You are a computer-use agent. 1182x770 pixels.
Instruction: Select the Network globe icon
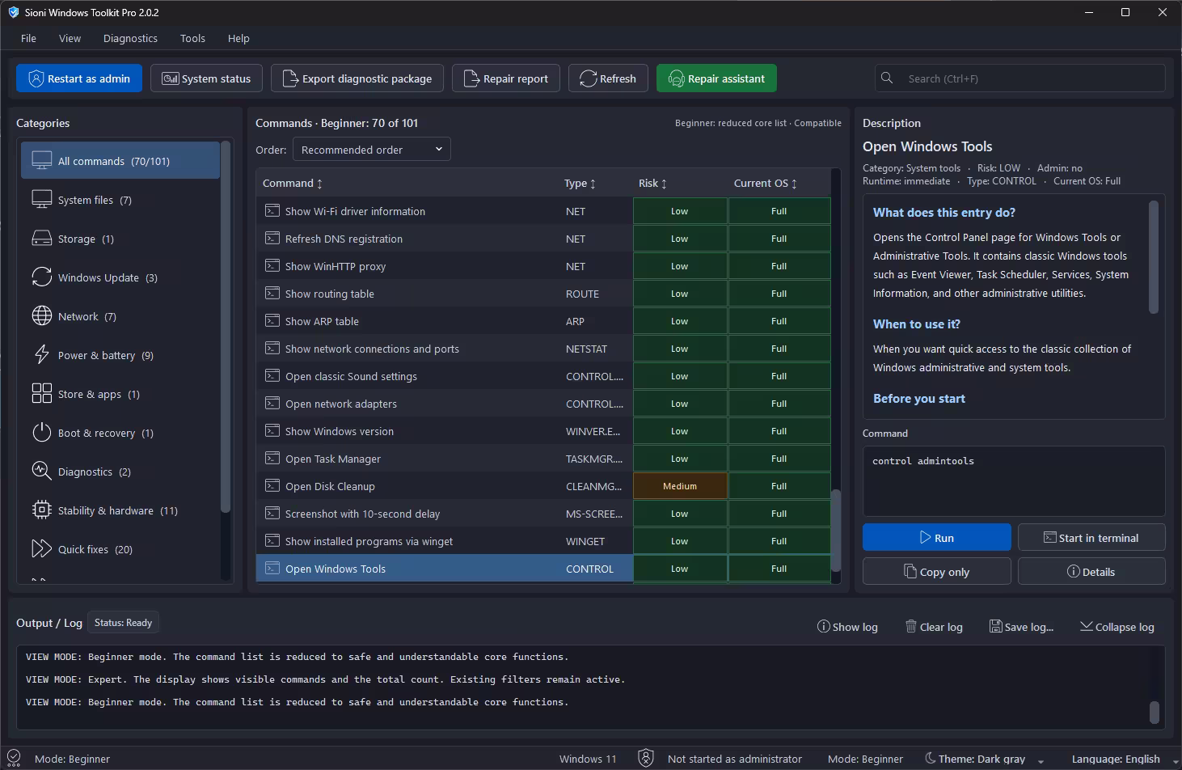[42, 316]
